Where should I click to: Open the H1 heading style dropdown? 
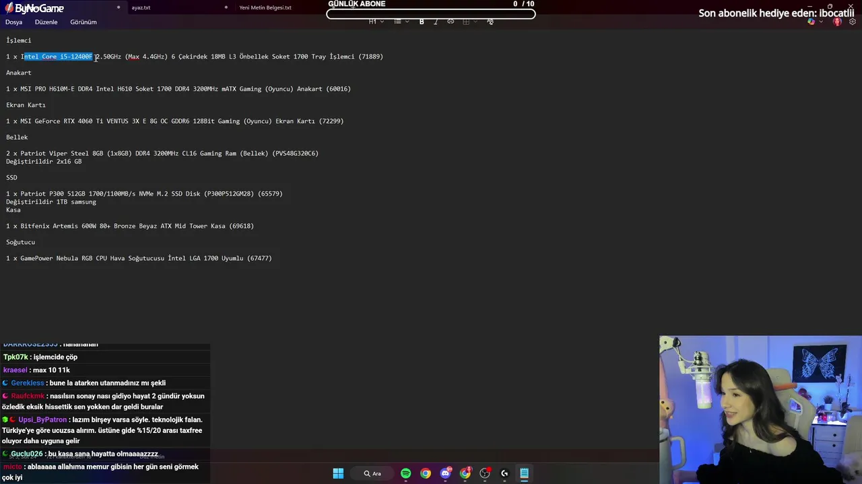(x=376, y=22)
